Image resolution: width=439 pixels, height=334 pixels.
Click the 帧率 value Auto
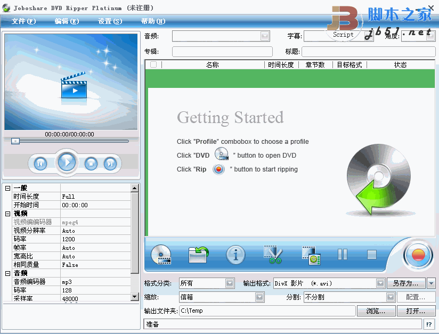coord(96,248)
